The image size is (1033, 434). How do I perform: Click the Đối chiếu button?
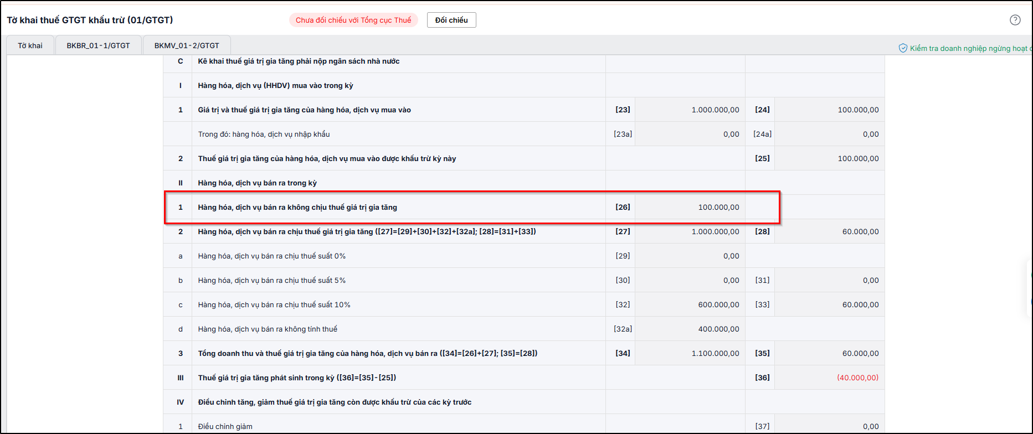[x=451, y=20]
